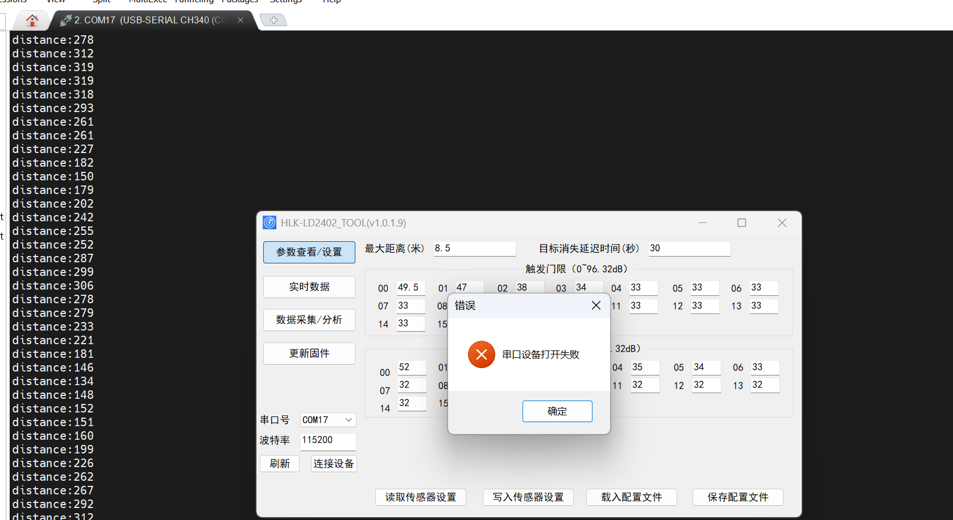Click 连接设备 to connect device

334,464
